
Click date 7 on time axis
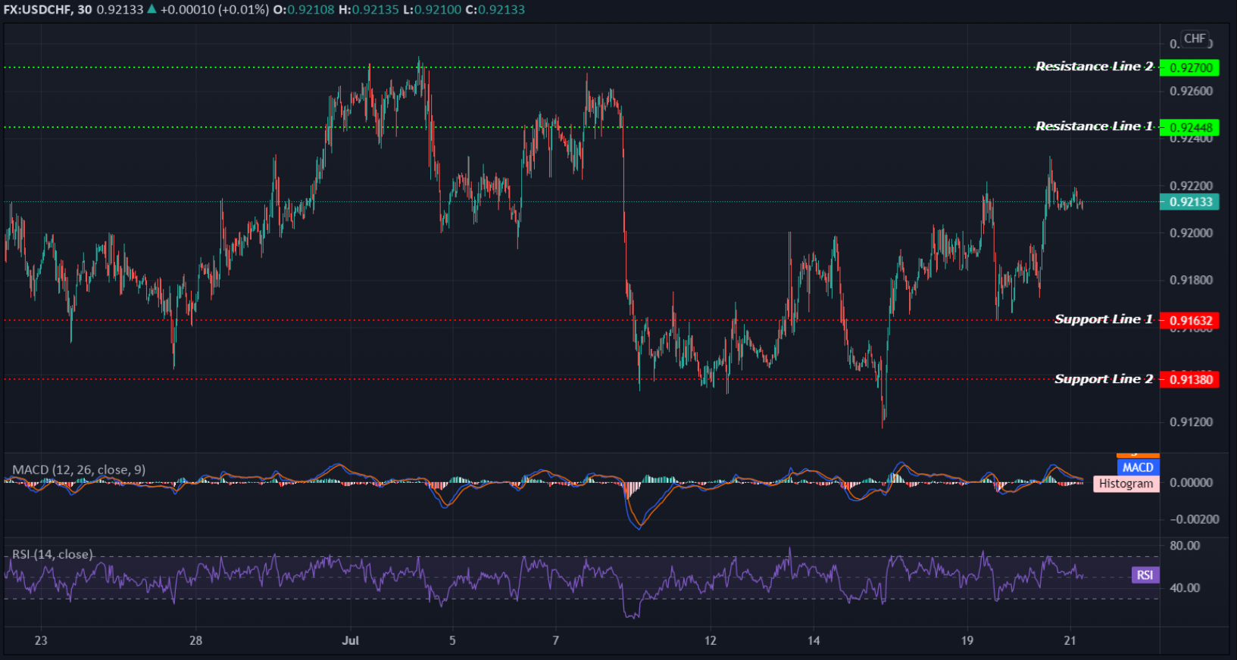[x=555, y=641]
